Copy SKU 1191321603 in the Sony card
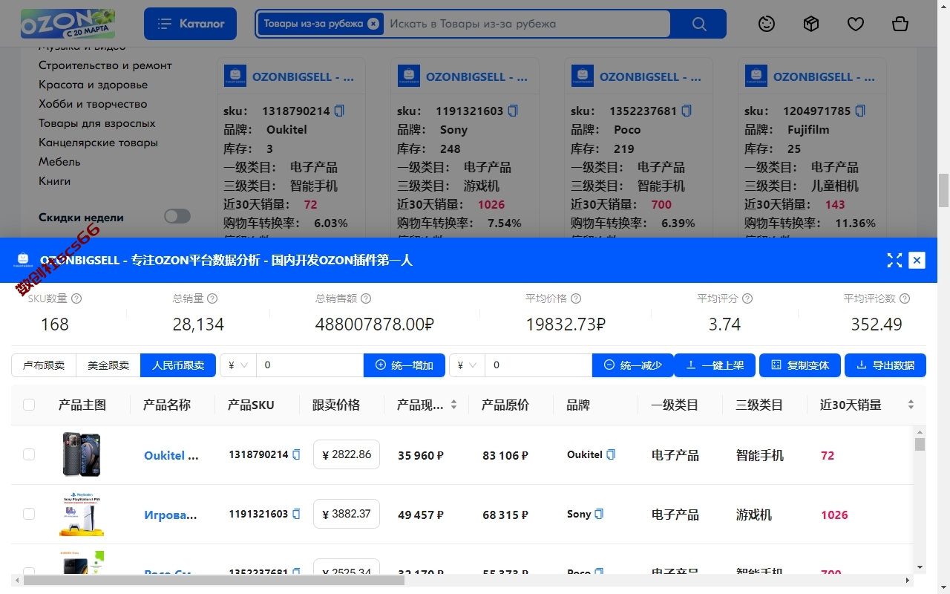Viewport: 950px width, 594px height. pyautogui.click(x=513, y=111)
